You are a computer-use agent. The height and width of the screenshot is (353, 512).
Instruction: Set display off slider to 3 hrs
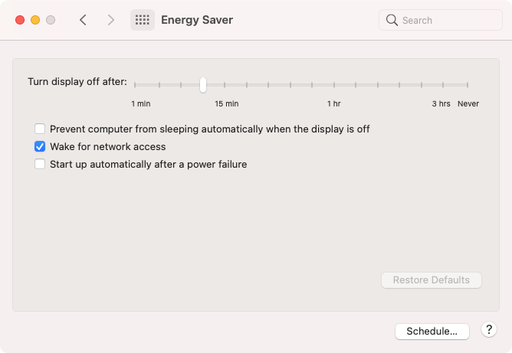click(x=443, y=85)
